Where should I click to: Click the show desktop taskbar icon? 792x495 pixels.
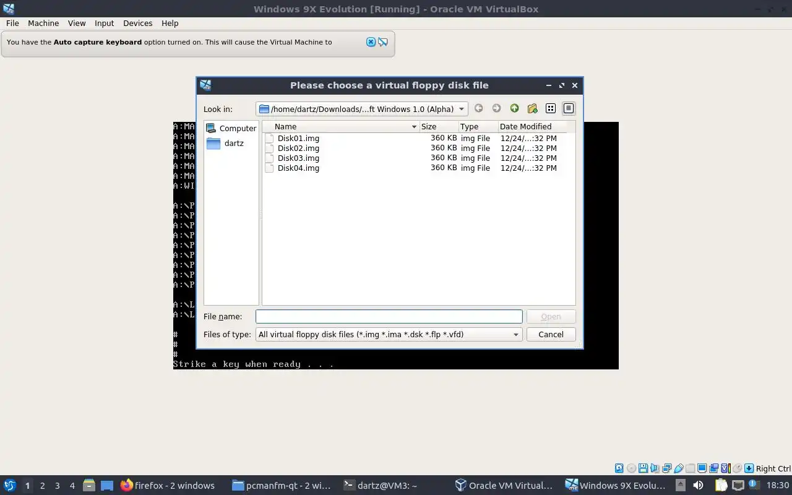pos(106,485)
